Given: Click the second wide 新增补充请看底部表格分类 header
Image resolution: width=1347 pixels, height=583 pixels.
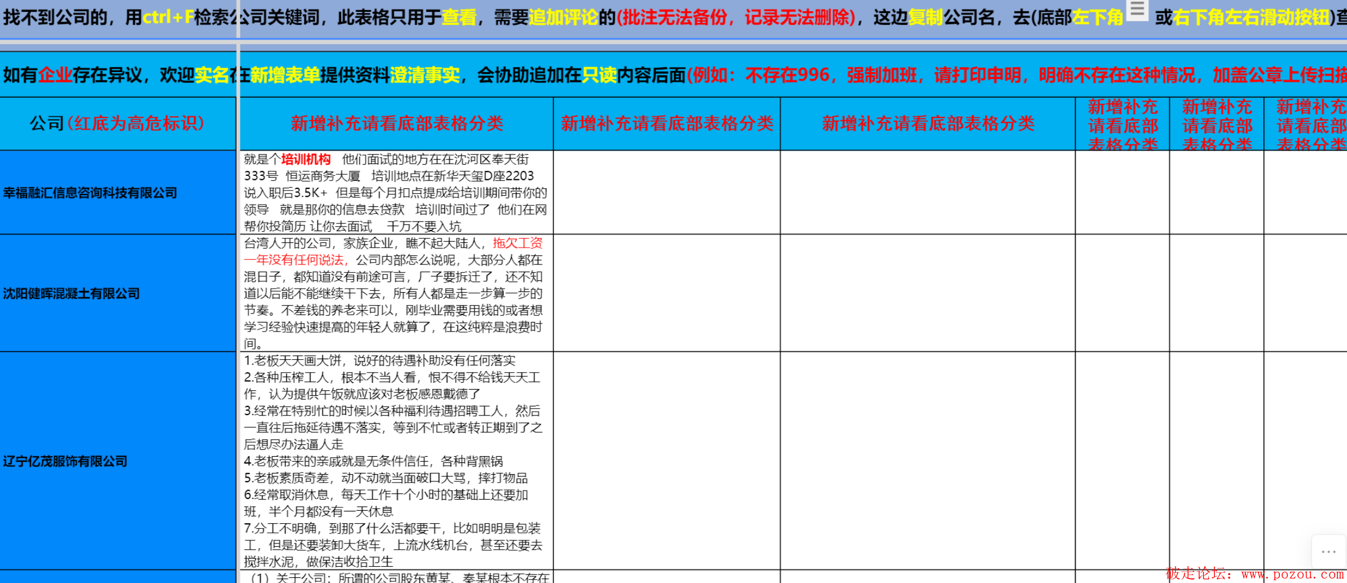Looking at the screenshot, I should click(667, 123).
